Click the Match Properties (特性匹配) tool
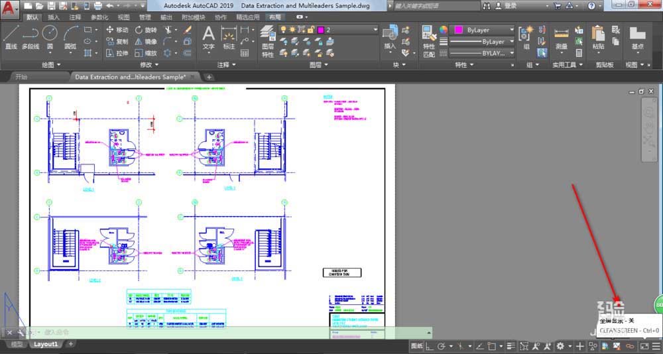The height and width of the screenshot is (354, 663). [429, 42]
